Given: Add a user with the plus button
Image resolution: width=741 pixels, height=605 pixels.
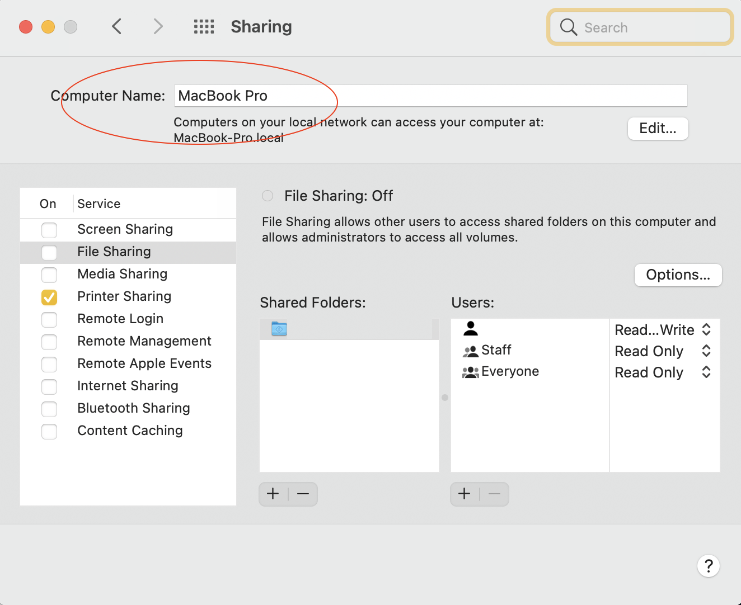Looking at the screenshot, I should (x=465, y=494).
